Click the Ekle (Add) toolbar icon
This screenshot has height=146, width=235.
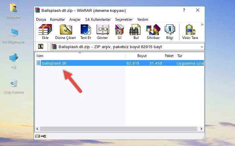(x=45, y=32)
